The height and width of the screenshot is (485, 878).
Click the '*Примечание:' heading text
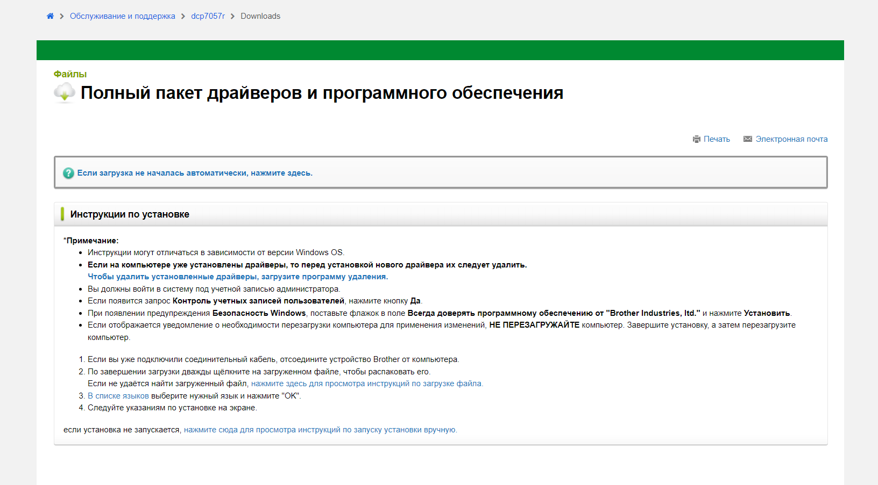click(x=91, y=241)
